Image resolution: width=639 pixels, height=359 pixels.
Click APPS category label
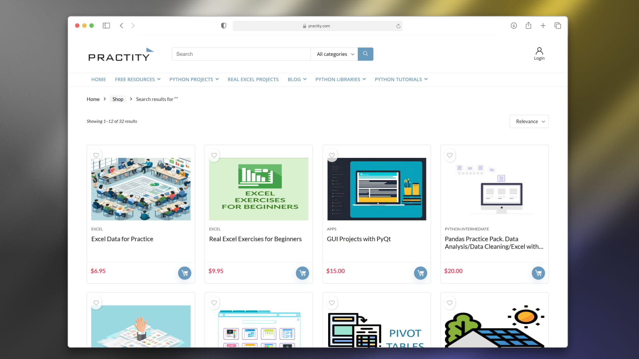coord(331,229)
